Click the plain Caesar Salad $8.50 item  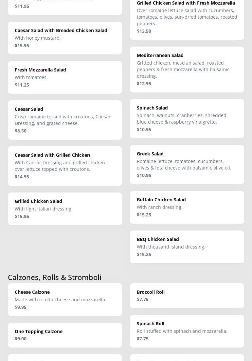point(65,120)
